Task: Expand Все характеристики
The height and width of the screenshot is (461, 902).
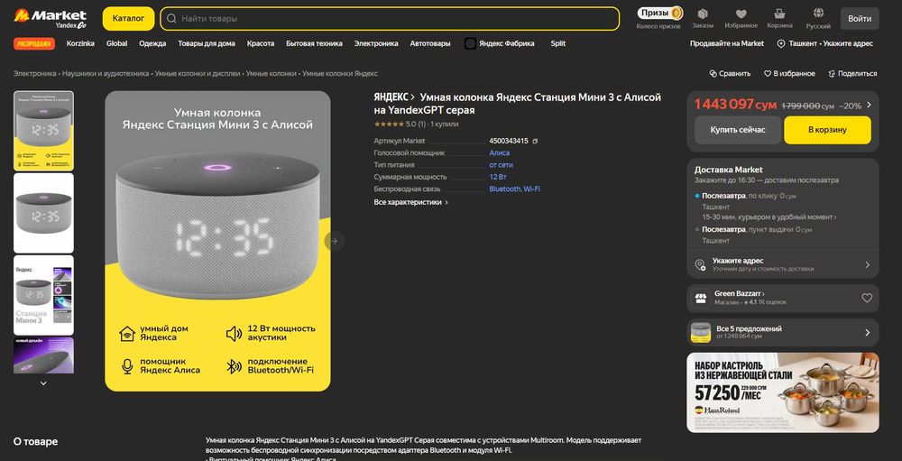Action: click(x=410, y=203)
